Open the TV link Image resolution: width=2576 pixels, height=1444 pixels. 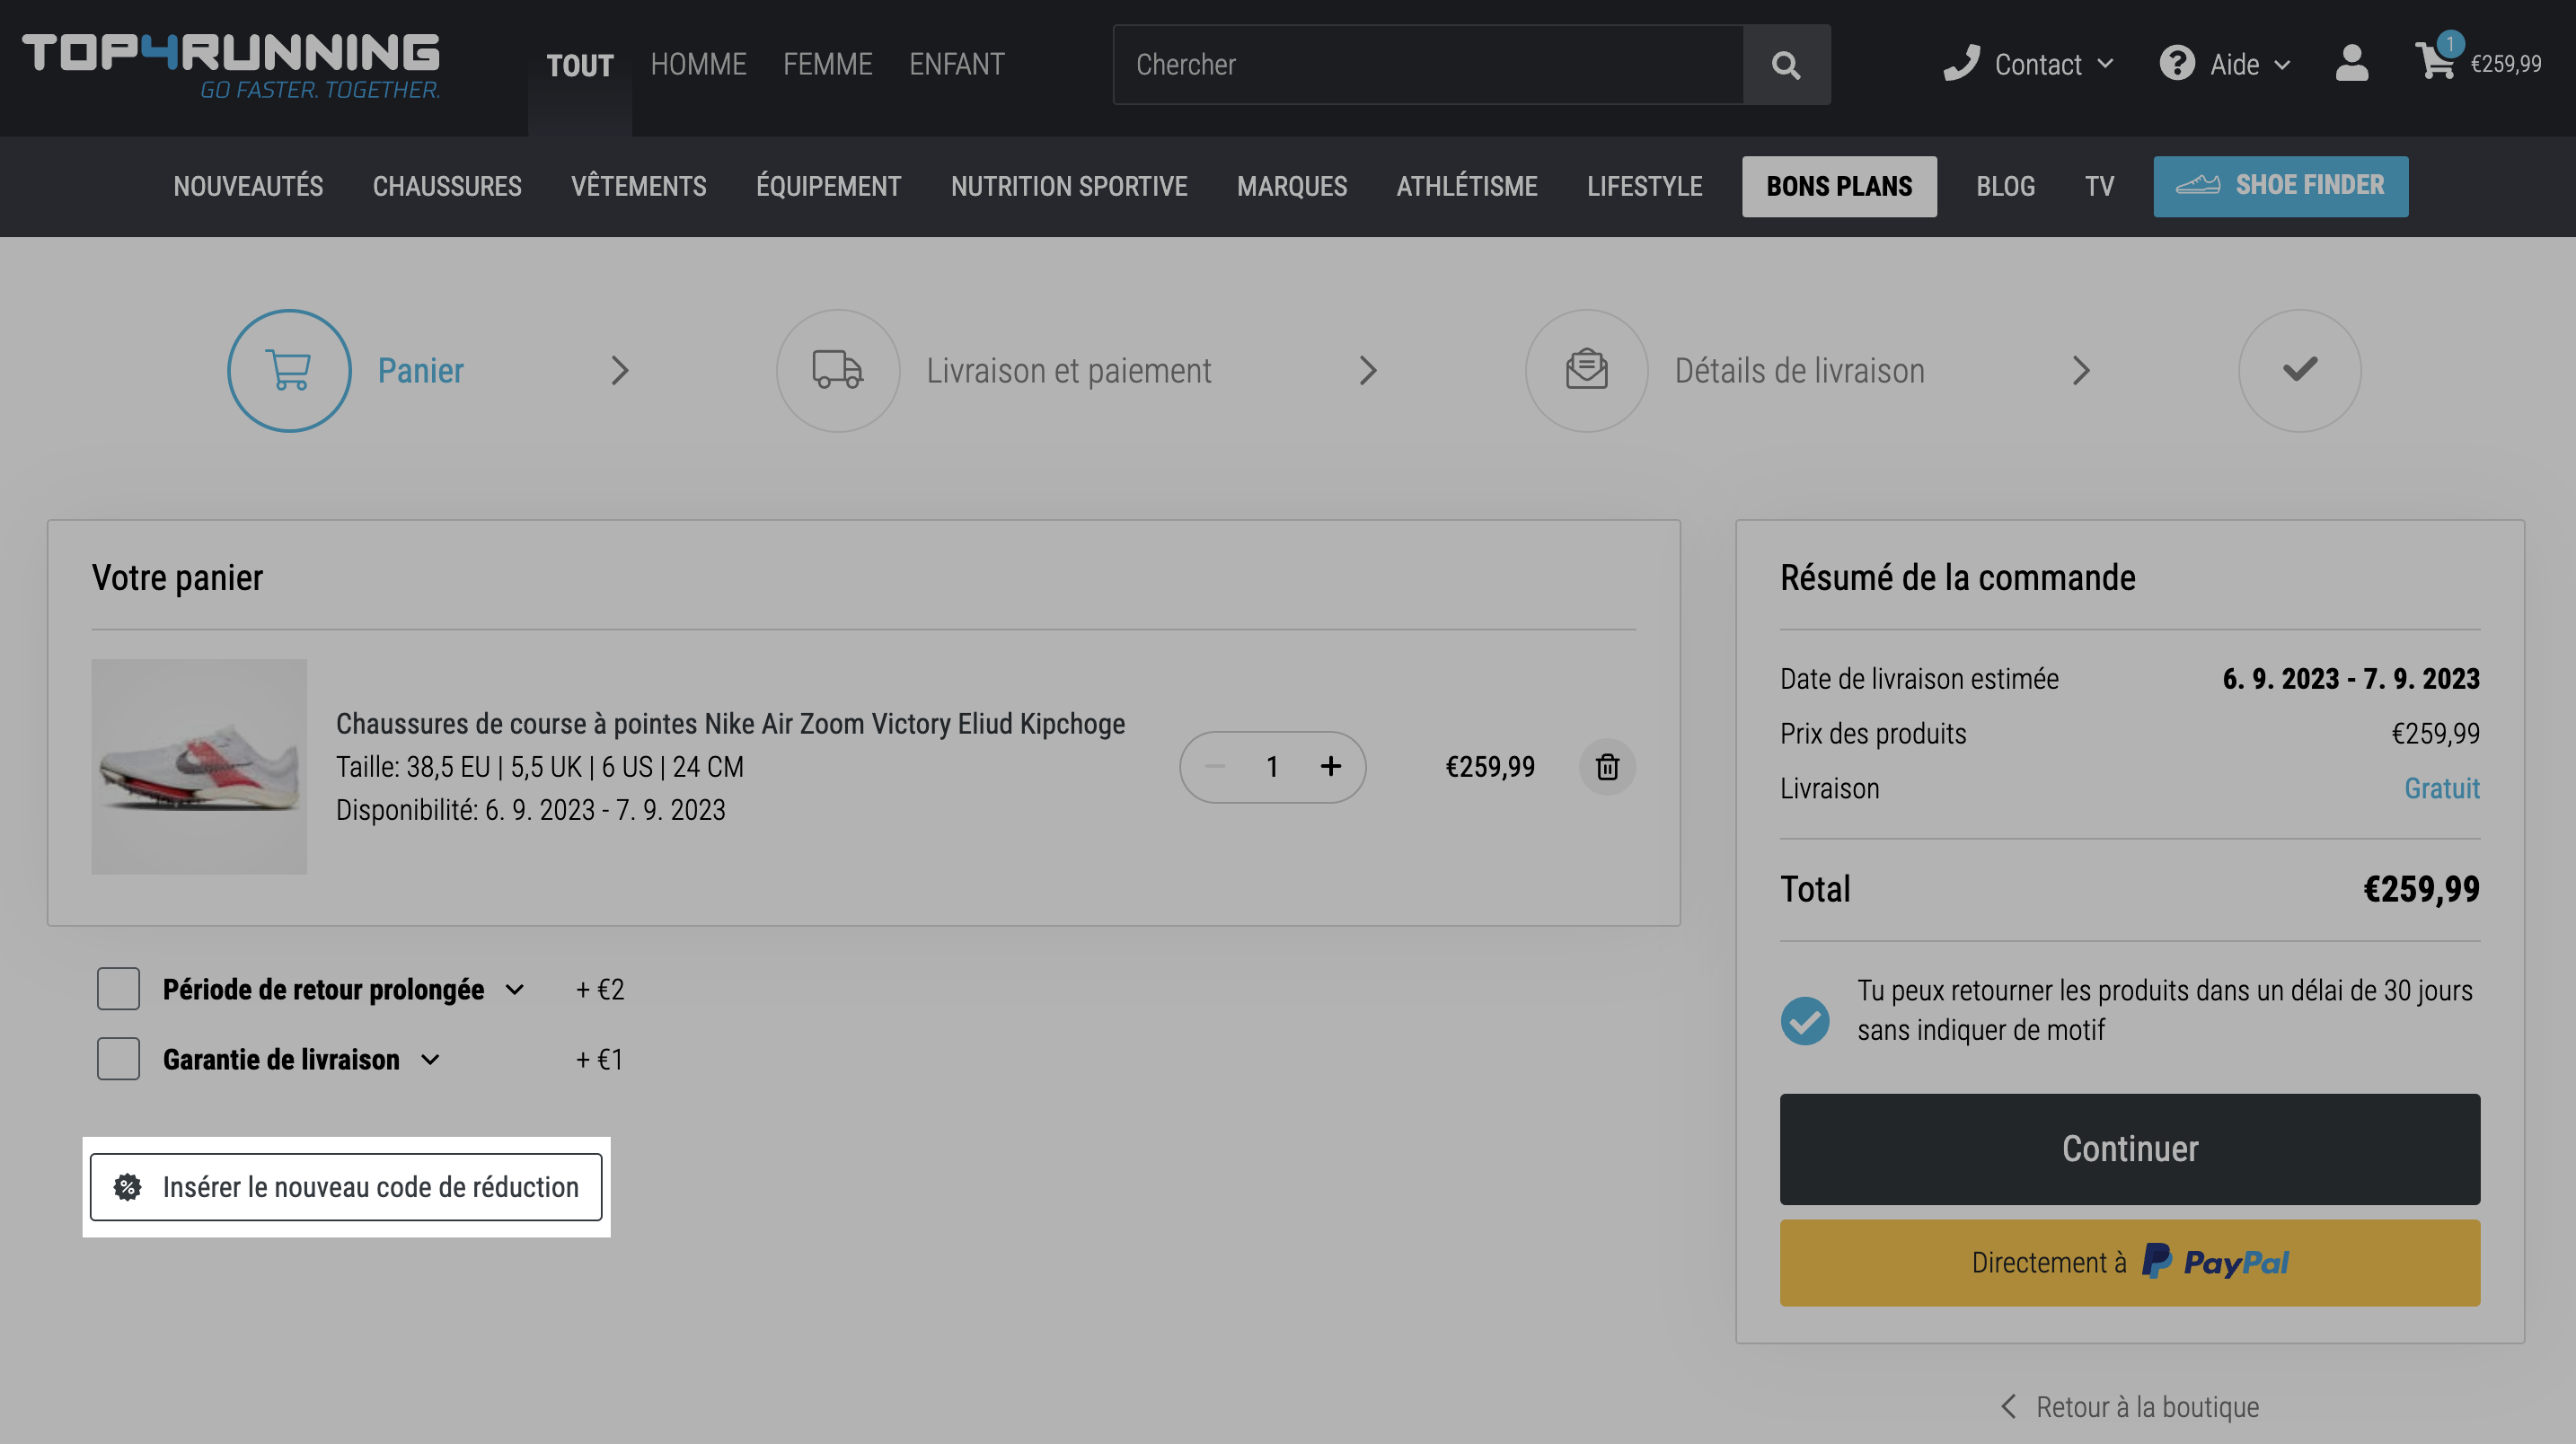(2099, 186)
